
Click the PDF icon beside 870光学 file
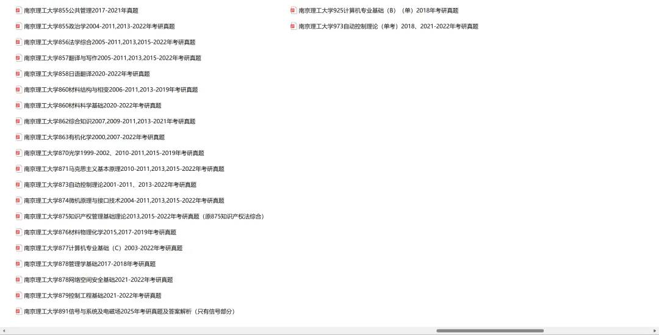pyautogui.click(x=18, y=153)
